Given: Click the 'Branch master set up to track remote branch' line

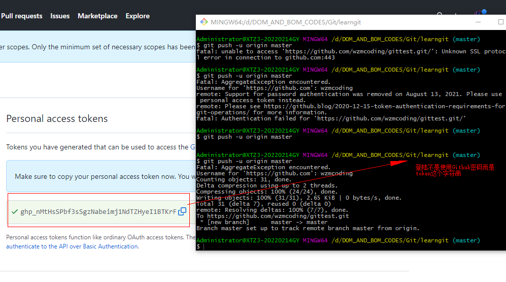Looking at the screenshot, I should click(308, 228).
